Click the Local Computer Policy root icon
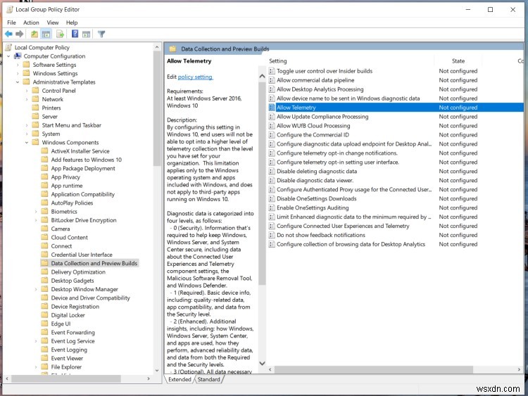 (8, 47)
